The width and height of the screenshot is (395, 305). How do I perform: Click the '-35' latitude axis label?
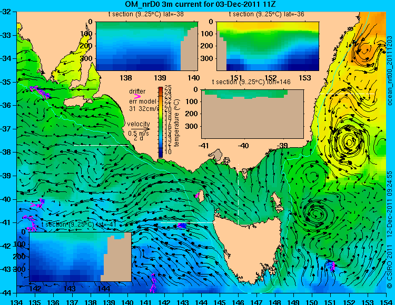[x=5, y=82]
